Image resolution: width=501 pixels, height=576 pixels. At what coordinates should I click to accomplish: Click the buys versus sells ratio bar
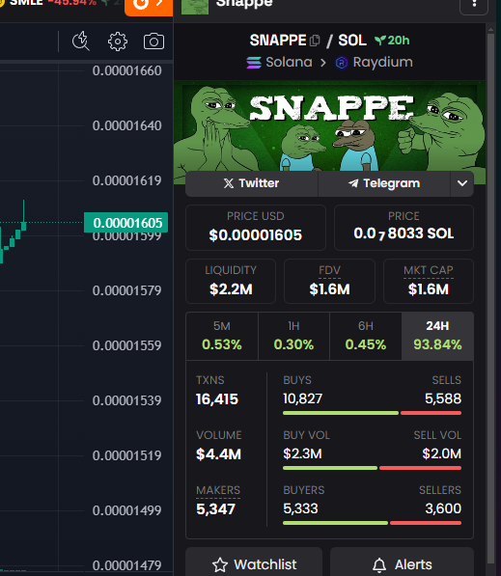click(372, 413)
